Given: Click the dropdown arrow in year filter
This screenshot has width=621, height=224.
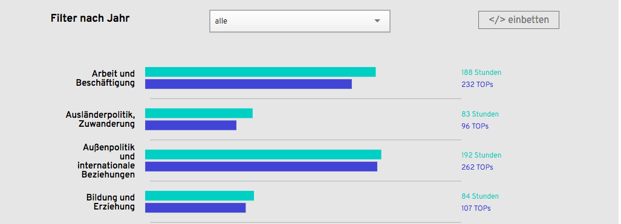Looking at the screenshot, I should [377, 21].
